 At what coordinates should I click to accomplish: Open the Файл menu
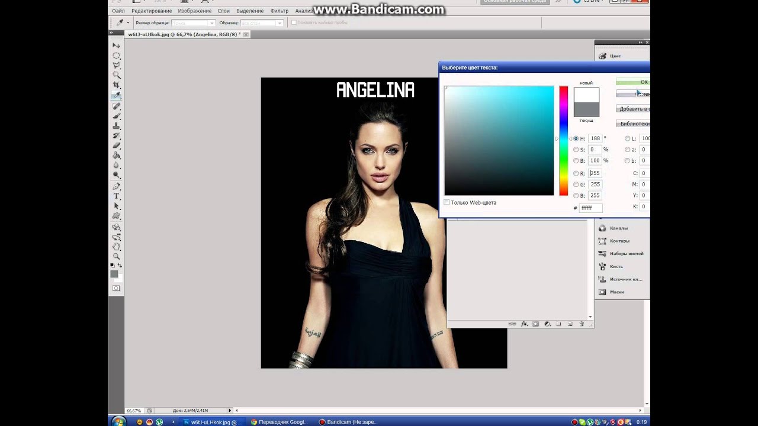click(118, 11)
